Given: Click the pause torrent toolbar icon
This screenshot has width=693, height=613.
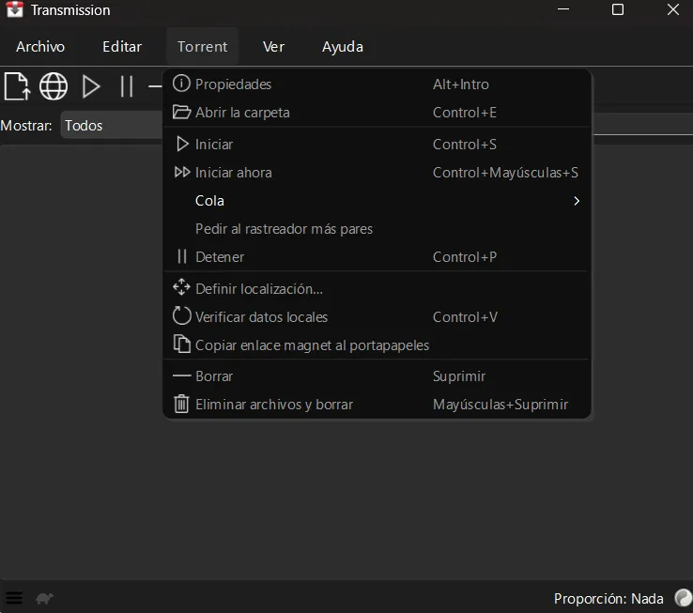Looking at the screenshot, I should [127, 86].
